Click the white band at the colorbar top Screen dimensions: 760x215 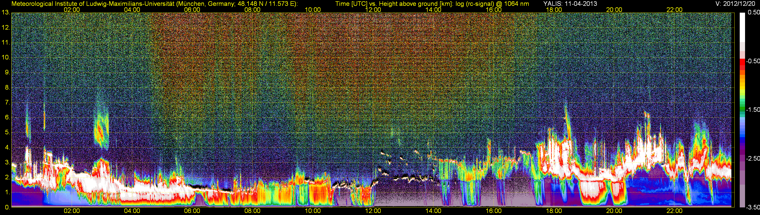(742, 27)
